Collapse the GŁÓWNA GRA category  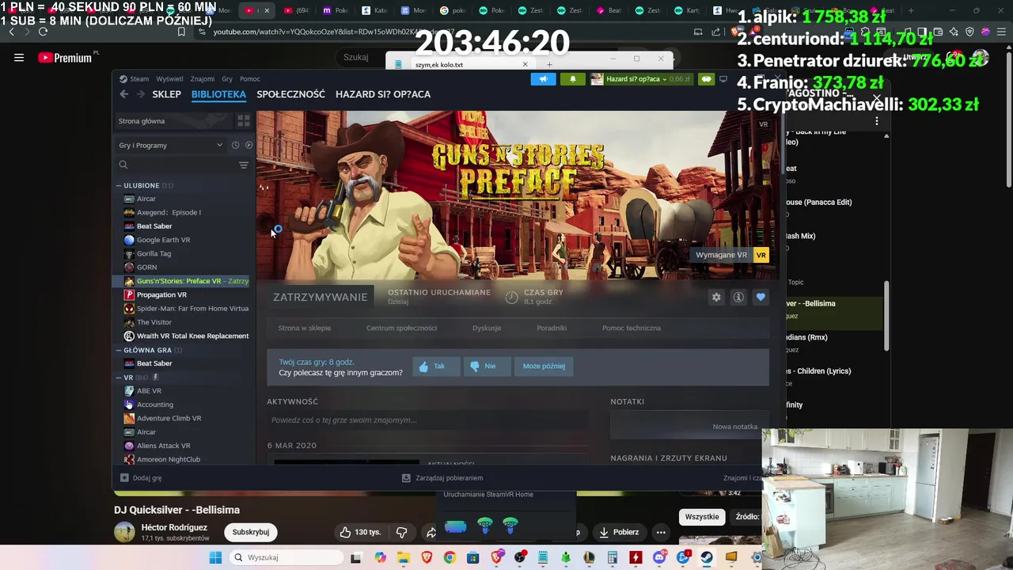(119, 350)
